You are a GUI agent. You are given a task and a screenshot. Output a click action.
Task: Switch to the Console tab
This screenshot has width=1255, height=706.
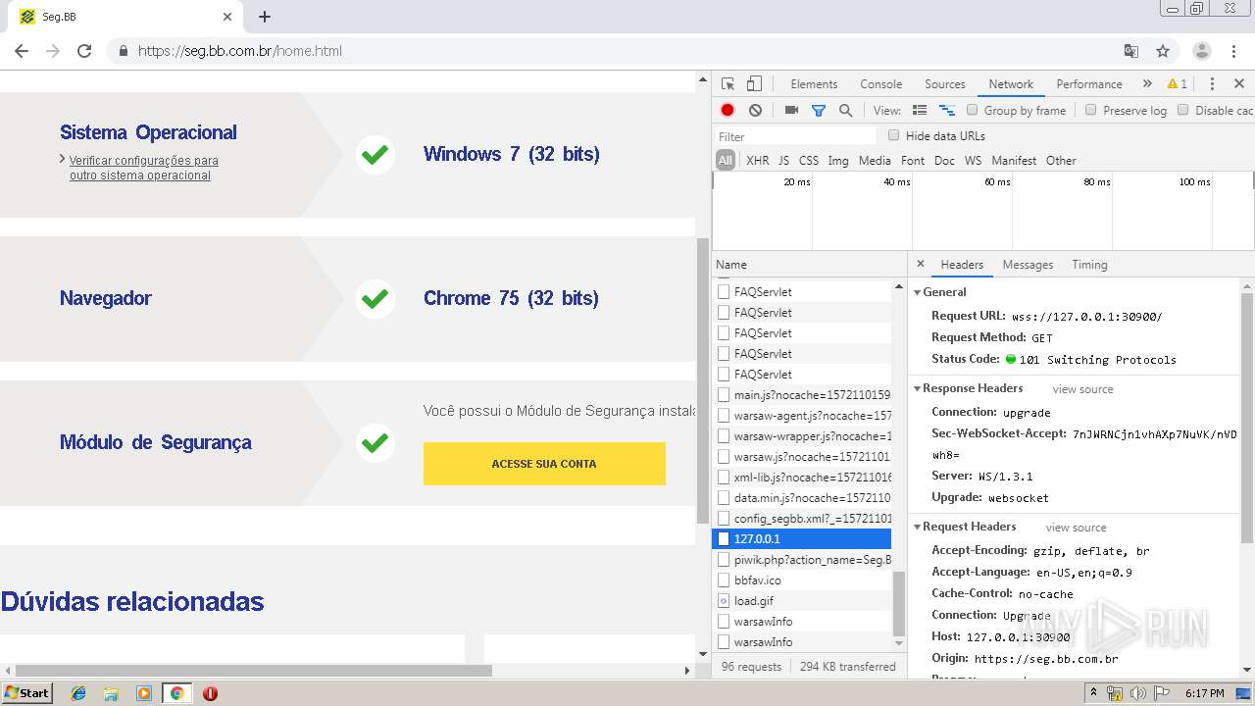tap(880, 84)
